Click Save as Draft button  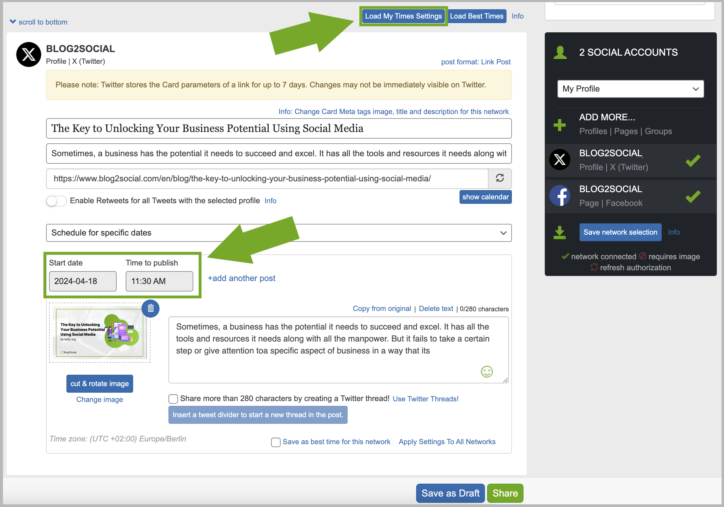coord(450,493)
